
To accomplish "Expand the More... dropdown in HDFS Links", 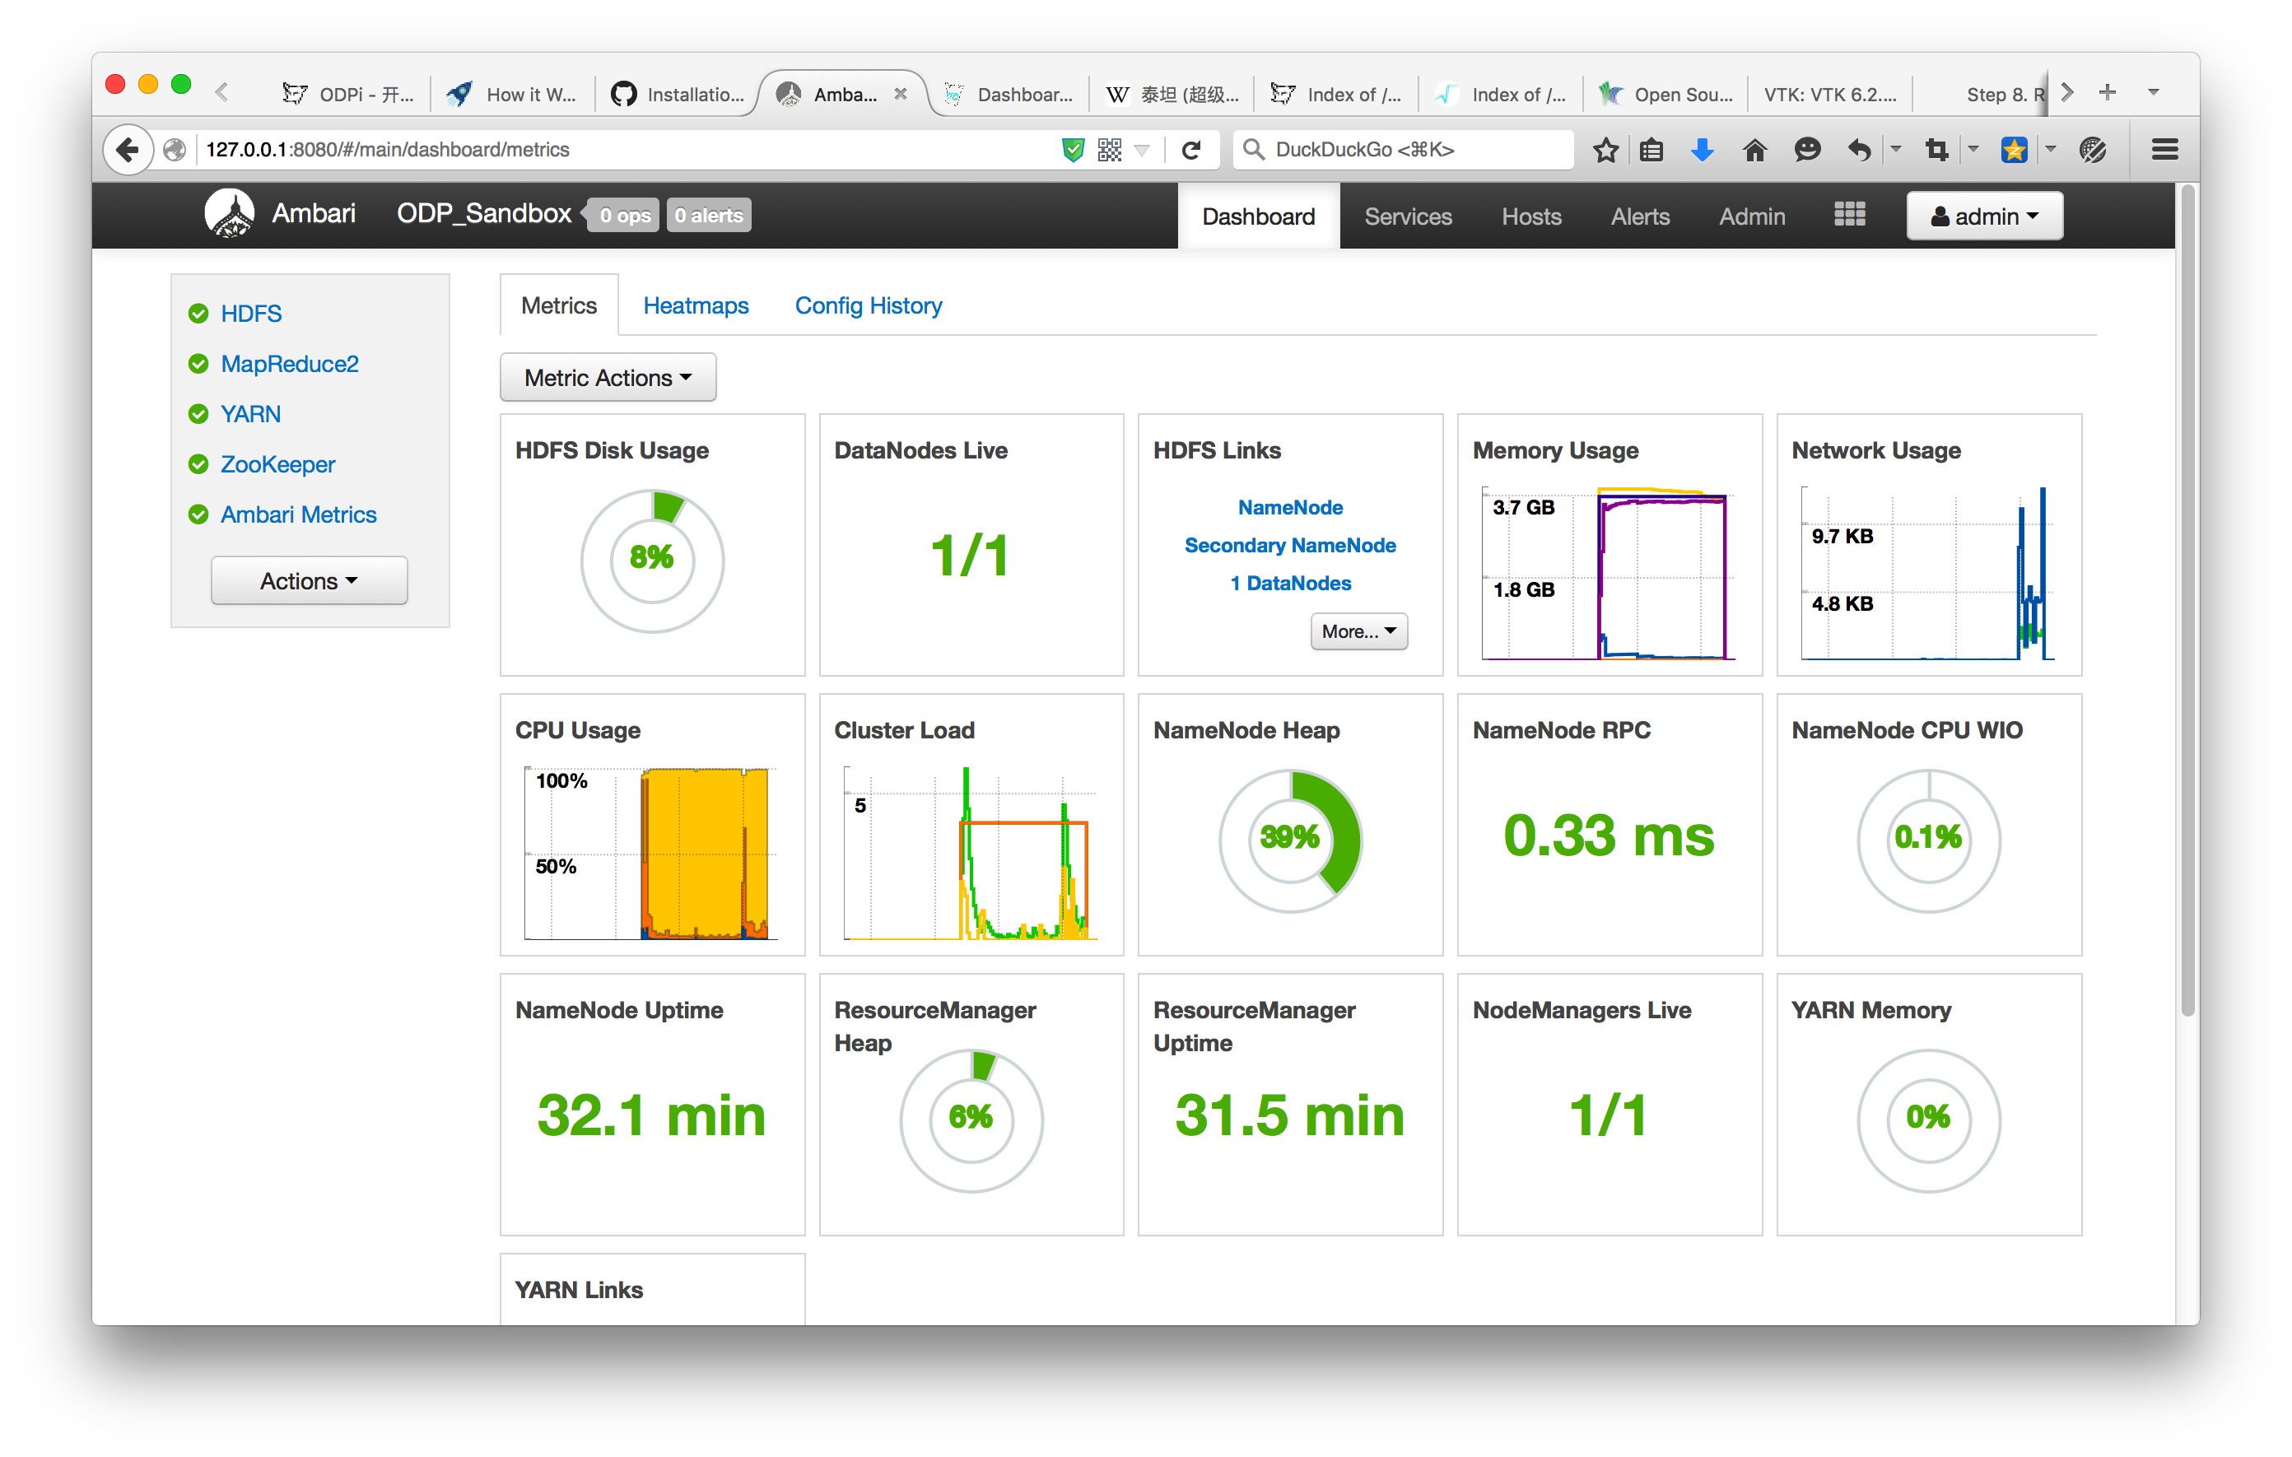I will point(1358,631).
